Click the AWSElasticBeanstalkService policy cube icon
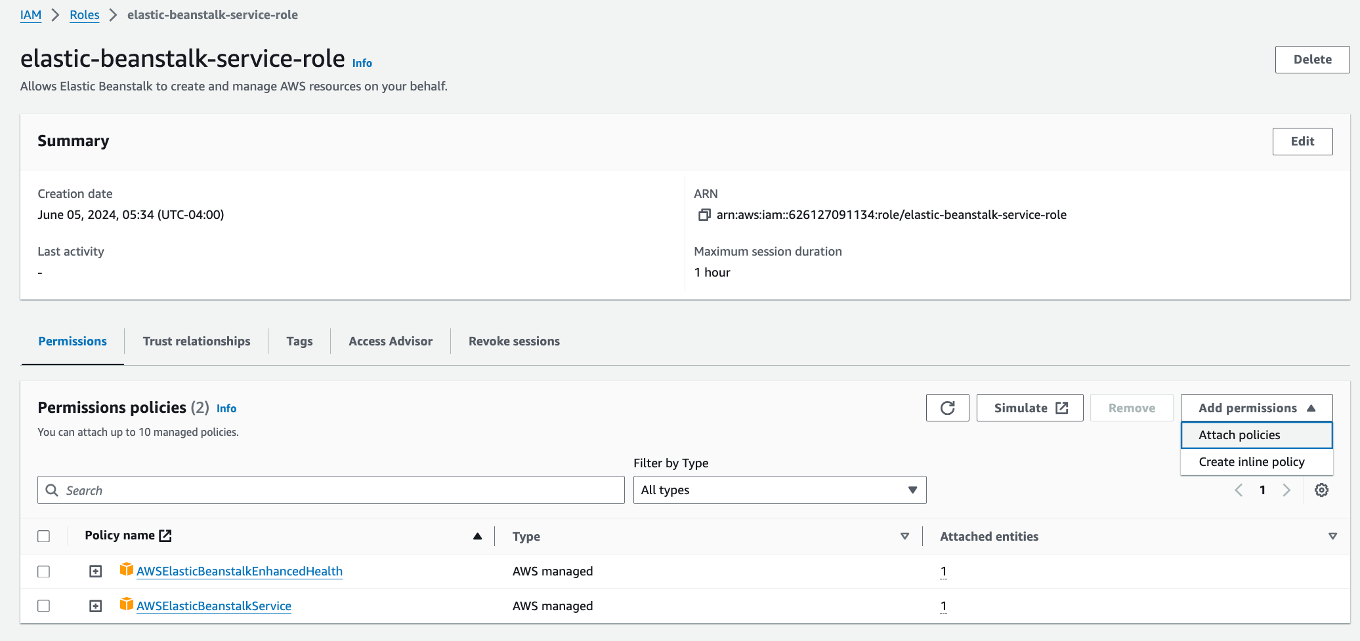This screenshot has width=1360, height=641. [127, 604]
